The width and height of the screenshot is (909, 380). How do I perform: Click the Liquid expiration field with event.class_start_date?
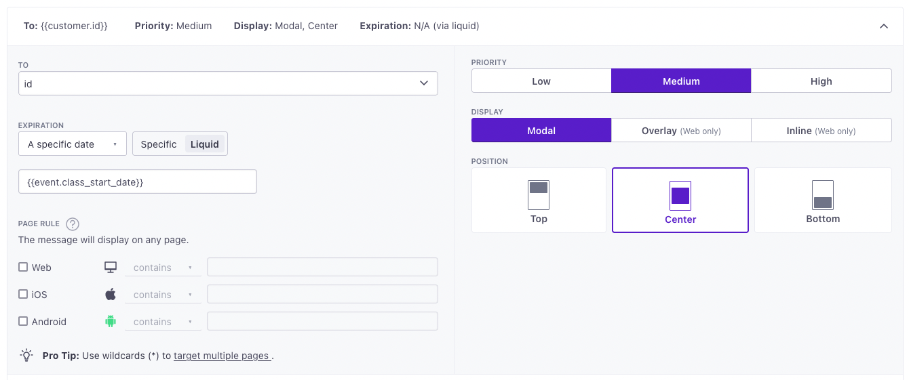(x=138, y=182)
